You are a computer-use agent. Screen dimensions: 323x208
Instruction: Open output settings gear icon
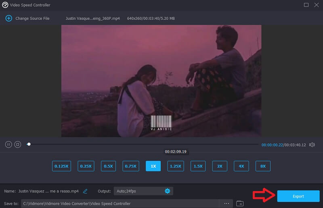coord(167,191)
